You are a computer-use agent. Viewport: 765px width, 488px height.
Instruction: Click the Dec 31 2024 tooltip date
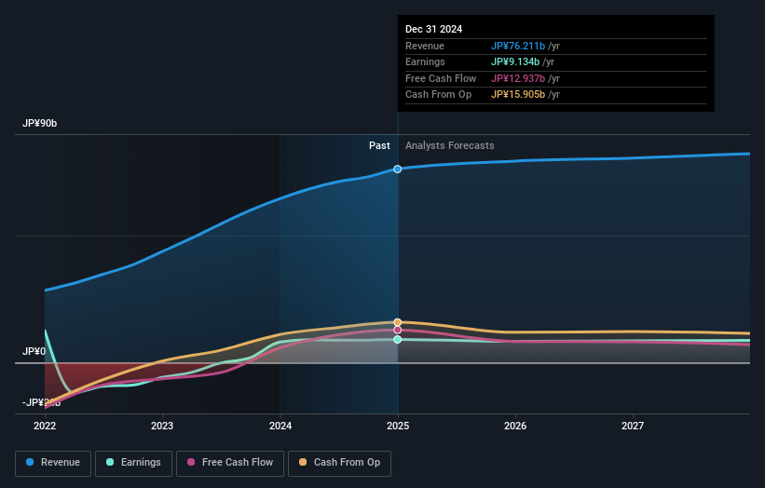(x=433, y=29)
